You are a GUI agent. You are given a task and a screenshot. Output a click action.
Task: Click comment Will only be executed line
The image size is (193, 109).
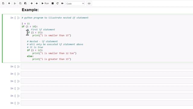[x=55, y=45]
